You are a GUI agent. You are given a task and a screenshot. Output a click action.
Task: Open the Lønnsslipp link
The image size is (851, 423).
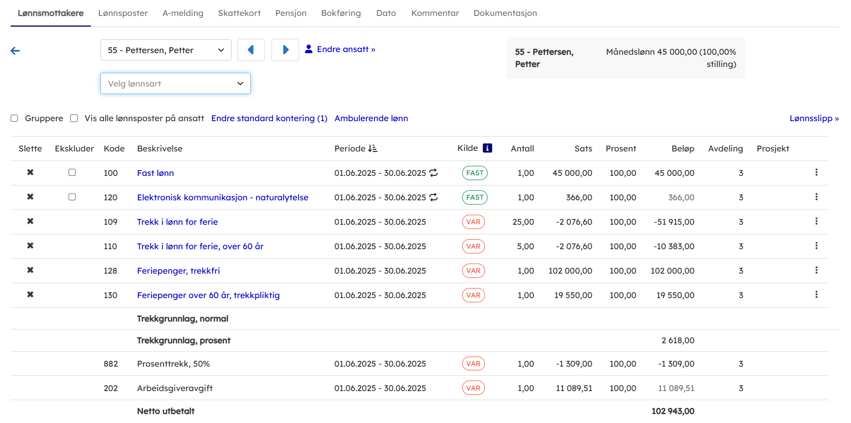click(x=814, y=119)
